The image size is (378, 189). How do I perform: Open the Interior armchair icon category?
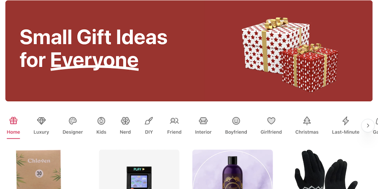[203, 121]
